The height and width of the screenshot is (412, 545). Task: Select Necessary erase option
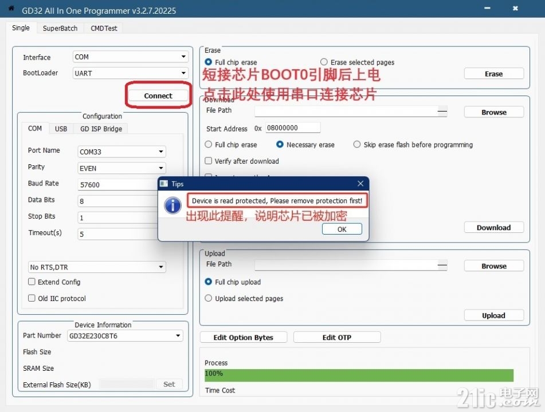click(280, 144)
